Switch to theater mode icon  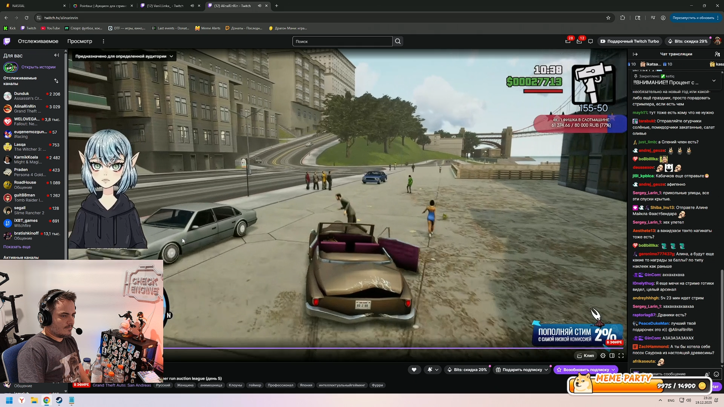pyautogui.click(x=612, y=355)
